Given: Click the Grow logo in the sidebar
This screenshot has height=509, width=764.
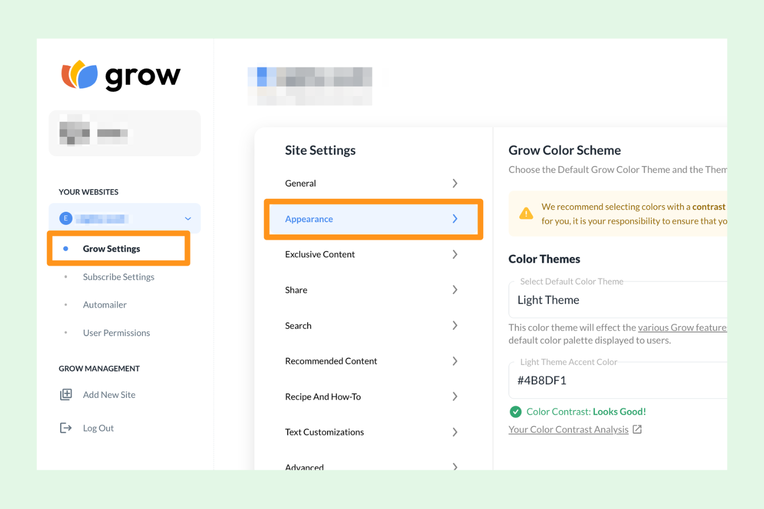Looking at the screenshot, I should 121,75.
